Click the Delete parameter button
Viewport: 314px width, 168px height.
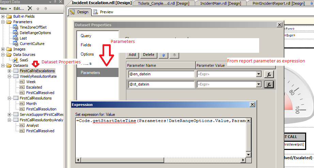(x=148, y=55)
